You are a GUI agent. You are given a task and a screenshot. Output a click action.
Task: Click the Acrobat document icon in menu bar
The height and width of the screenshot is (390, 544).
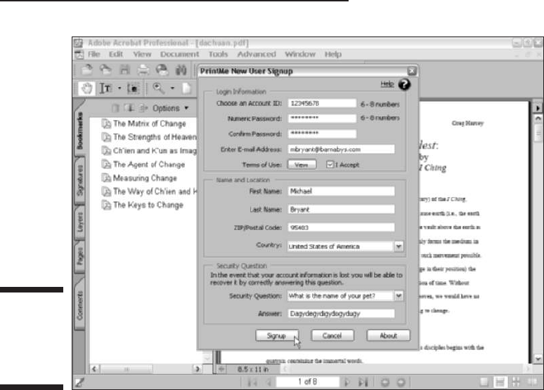coord(79,55)
